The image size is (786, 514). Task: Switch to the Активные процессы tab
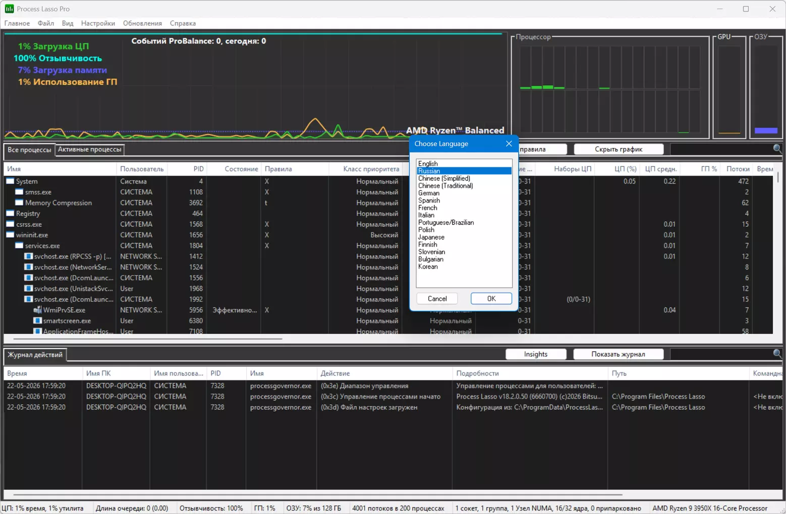click(90, 149)
